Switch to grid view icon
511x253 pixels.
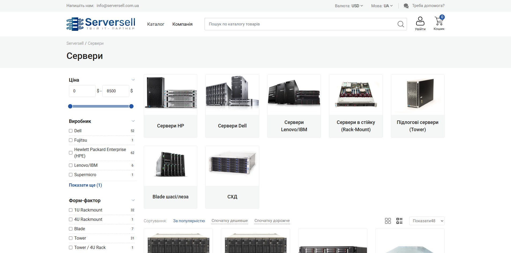click(388, 221)
